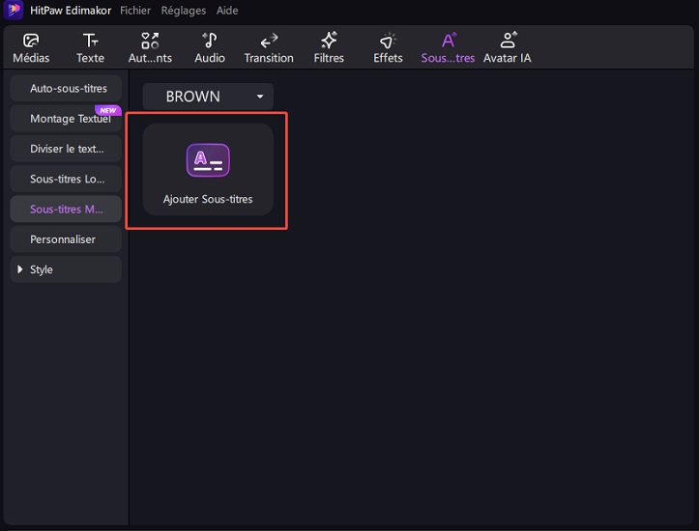Screen dimensions: 699x531
Task: Expand the Style section
Action: (66, 269)
